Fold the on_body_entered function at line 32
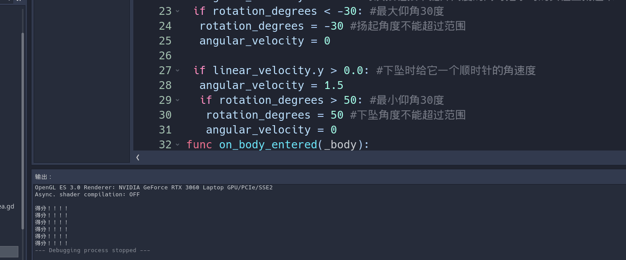This screenshot has height=260, width=626. [x=177, y=145]
